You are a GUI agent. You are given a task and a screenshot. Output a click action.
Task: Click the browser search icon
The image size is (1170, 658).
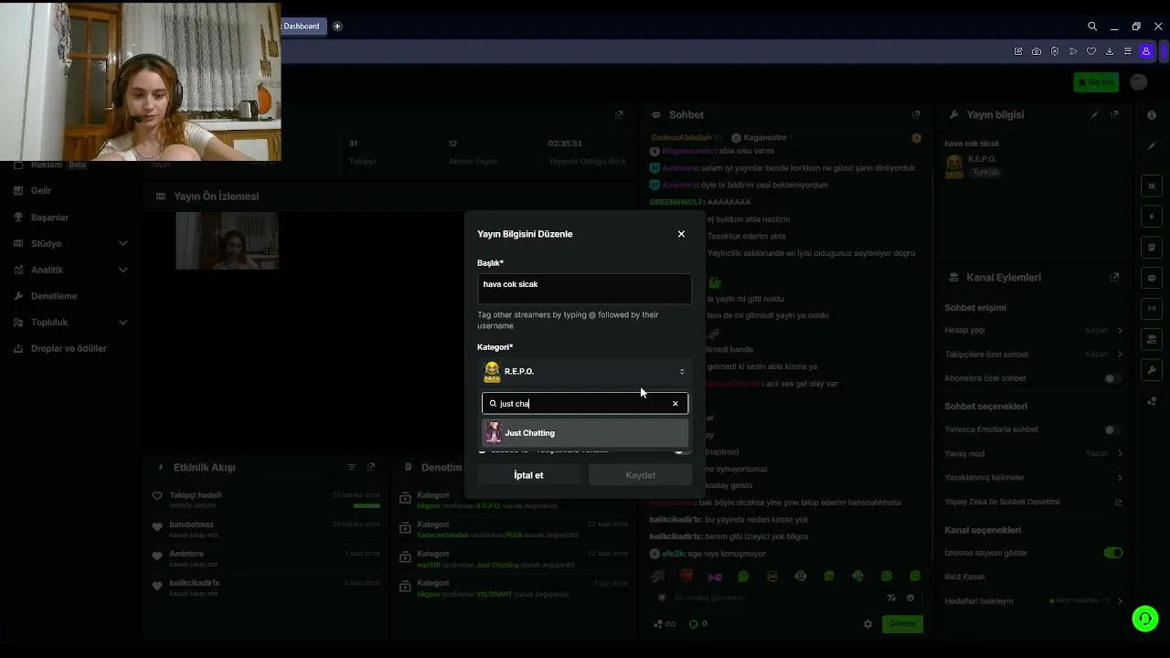(1092, 27)
